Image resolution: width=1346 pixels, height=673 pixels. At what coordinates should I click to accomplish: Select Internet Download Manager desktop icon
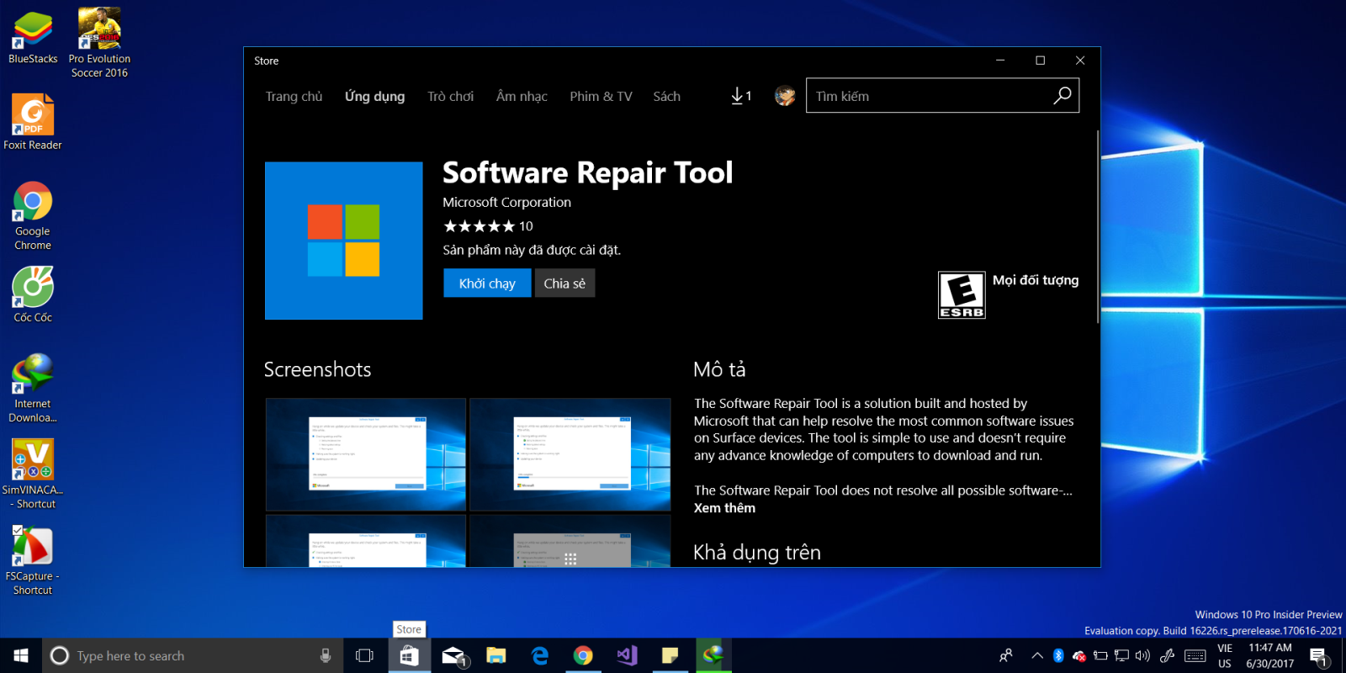(x=33, y=388)
